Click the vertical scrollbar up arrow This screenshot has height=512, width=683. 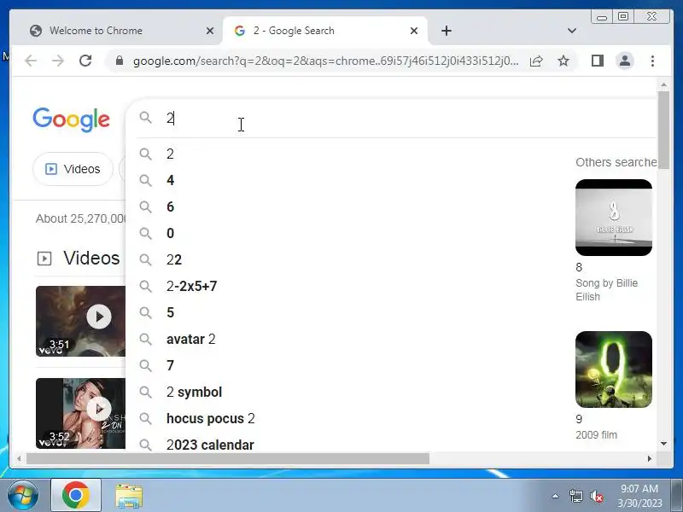[664, 84]
